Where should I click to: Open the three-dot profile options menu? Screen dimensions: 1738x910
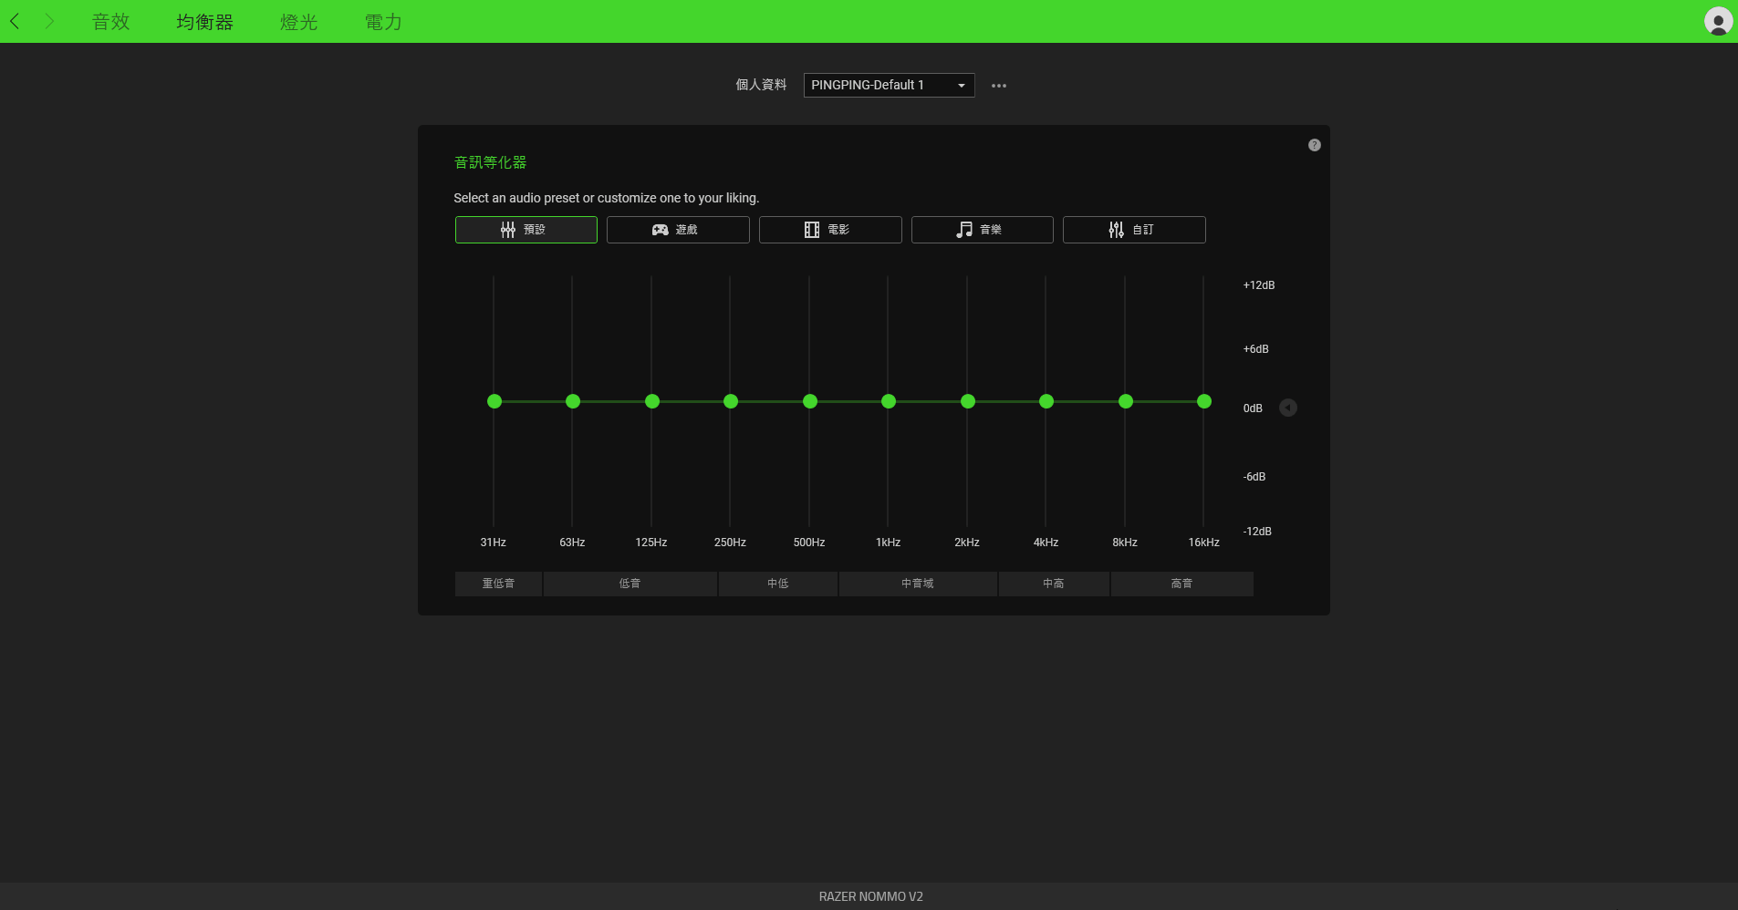(x=999, y=86)
